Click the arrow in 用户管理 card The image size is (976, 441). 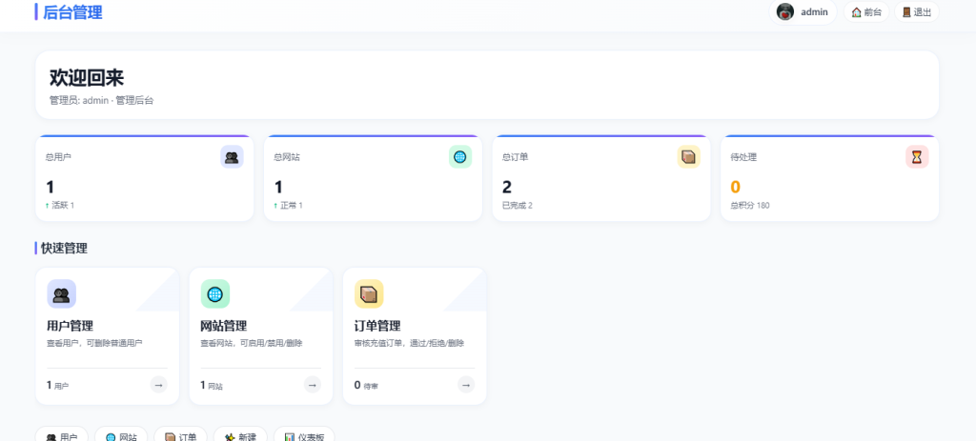[x=159, y=385]
